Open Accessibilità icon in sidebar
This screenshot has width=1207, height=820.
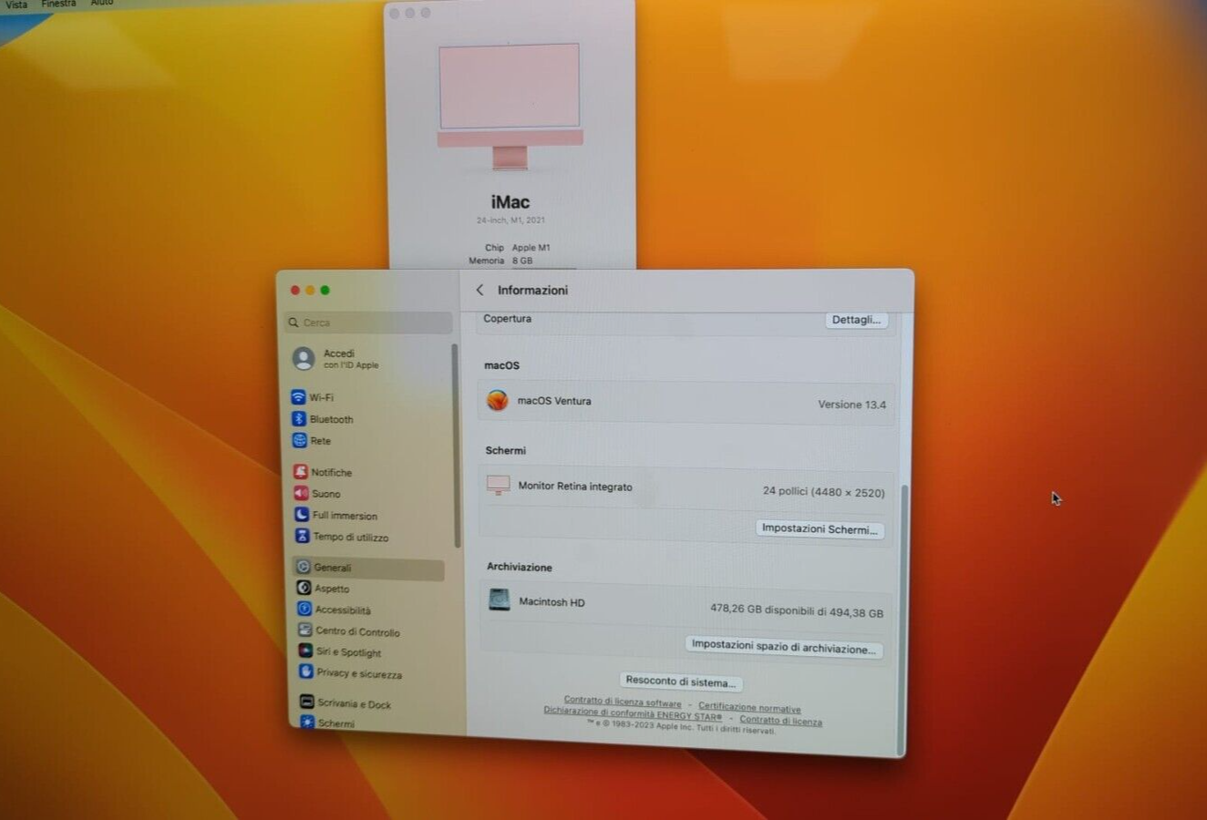point(304,609)
